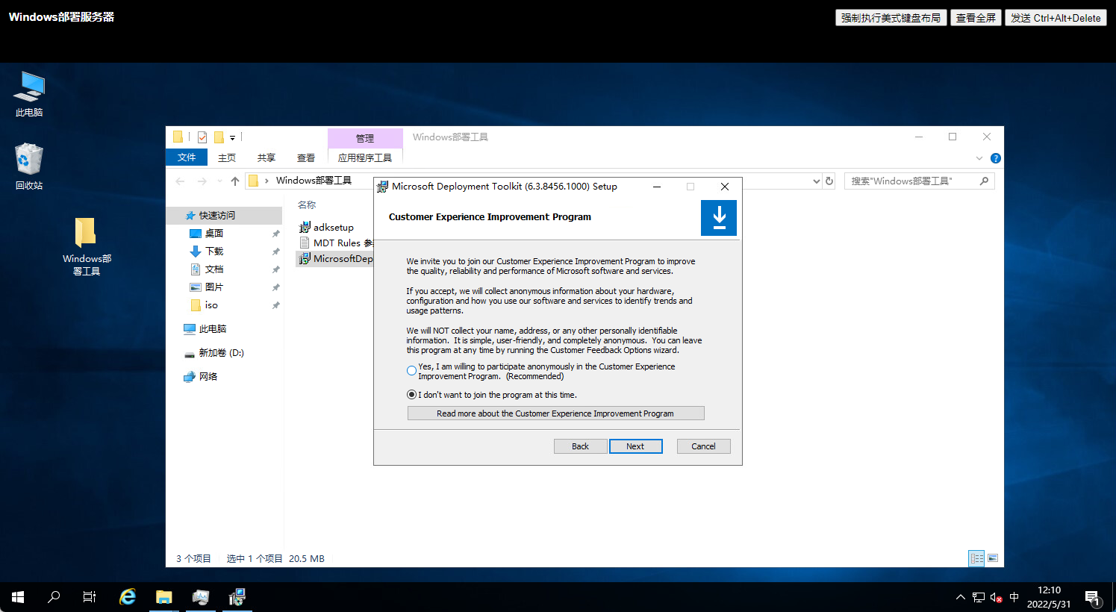1116x612 pixels.
Task: Select the adksetup file
Action: (327, 227)
